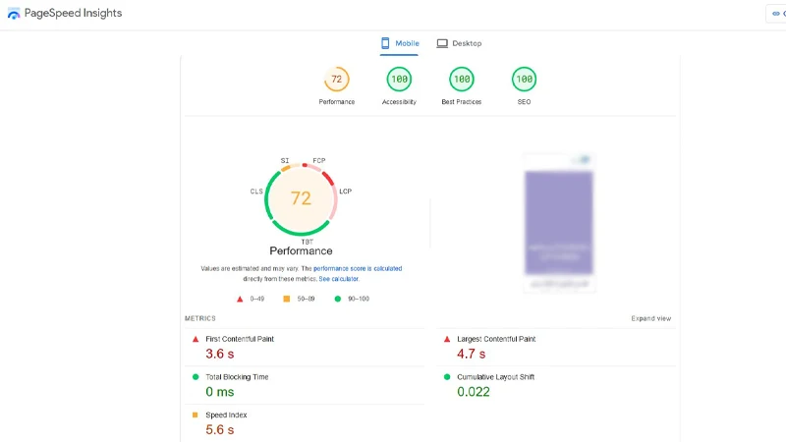Select the Performance 72 score gauge
The height and width of the screenshot is (442, 786).
336,80
